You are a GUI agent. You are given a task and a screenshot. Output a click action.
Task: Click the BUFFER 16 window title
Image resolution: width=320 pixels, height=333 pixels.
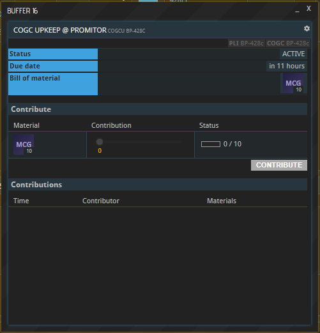[22, 11]
